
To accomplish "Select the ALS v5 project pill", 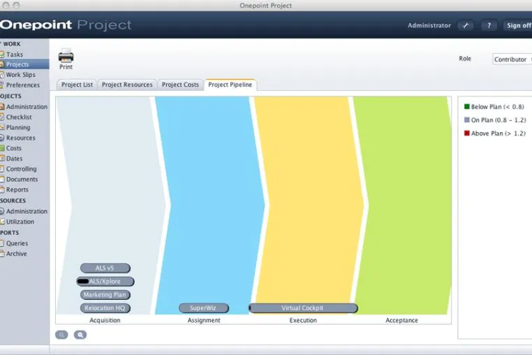I will (105, 268).
